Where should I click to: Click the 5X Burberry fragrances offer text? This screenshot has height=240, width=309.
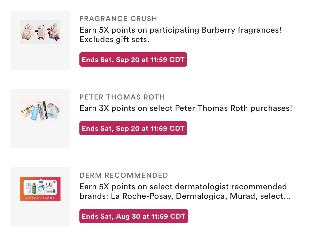click(x=180, y=30)
